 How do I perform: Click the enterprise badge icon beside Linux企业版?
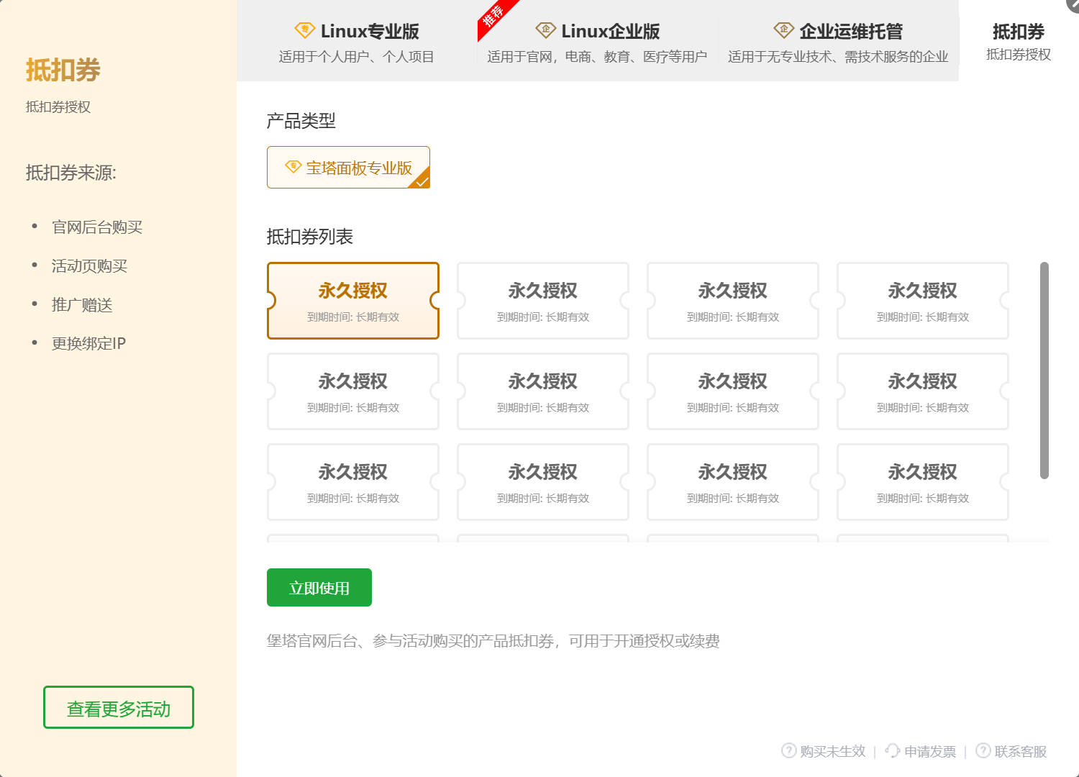[x=545, y=30]
